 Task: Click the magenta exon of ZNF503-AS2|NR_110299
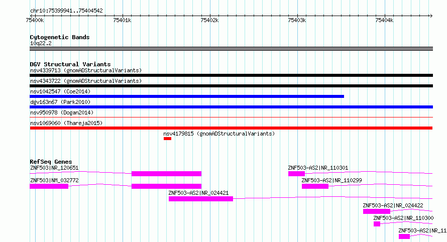tap(315, 186)
